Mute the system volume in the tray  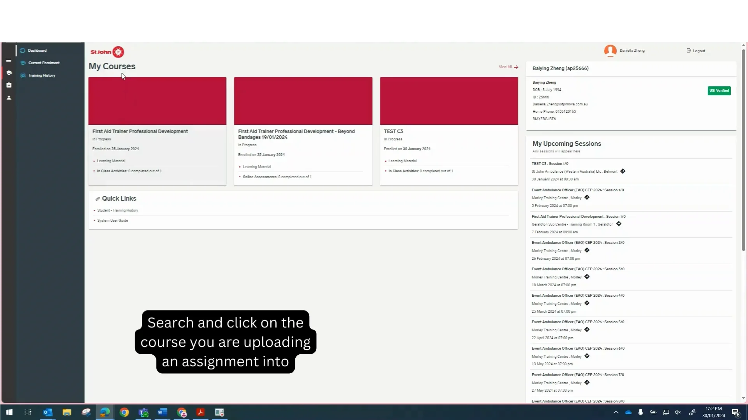coord(678,412)
